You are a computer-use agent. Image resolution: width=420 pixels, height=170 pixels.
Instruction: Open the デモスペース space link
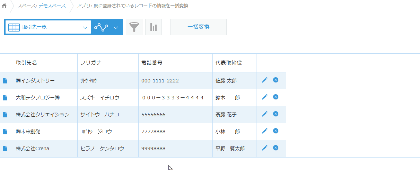click(x=52, y=6)
